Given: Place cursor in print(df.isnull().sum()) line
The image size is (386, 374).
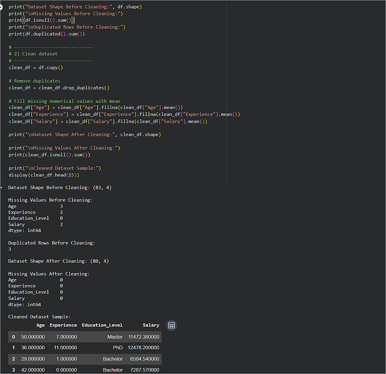Looking at the screenshot, I should coord(42,20).
